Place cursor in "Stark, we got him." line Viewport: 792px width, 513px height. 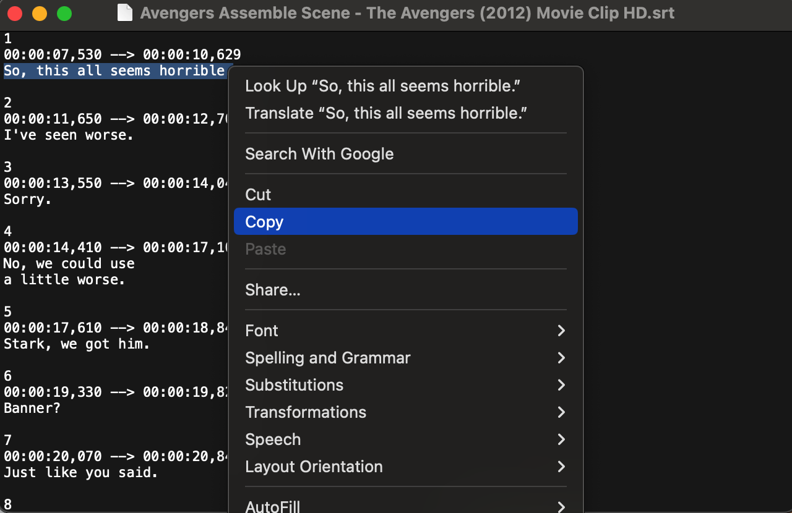pos(77,344)
